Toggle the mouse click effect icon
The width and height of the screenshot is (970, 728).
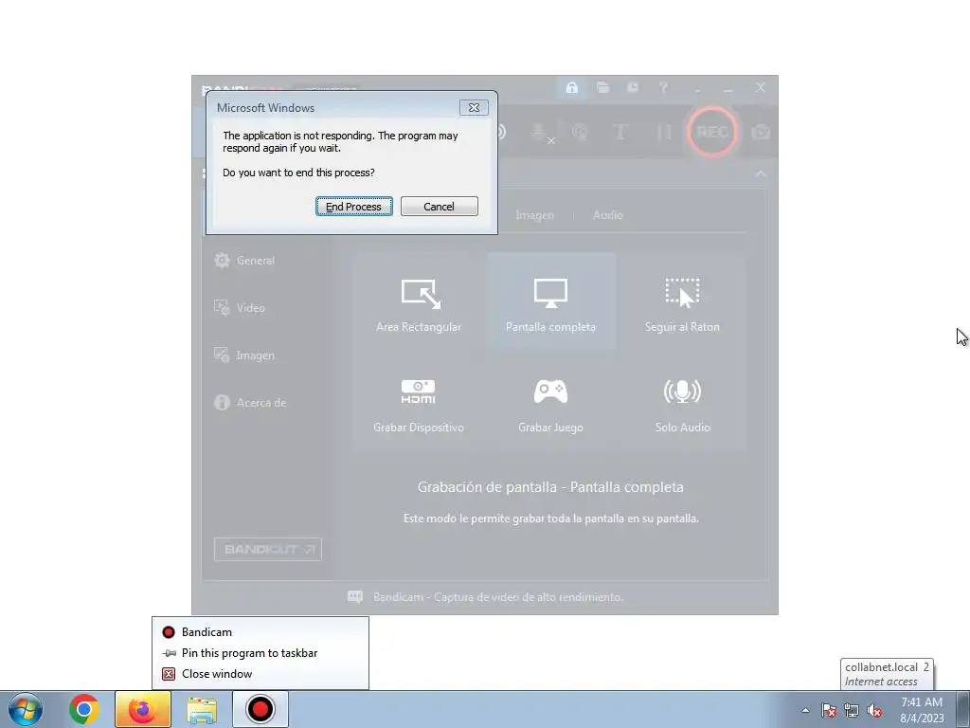click(x=580, y=132)
